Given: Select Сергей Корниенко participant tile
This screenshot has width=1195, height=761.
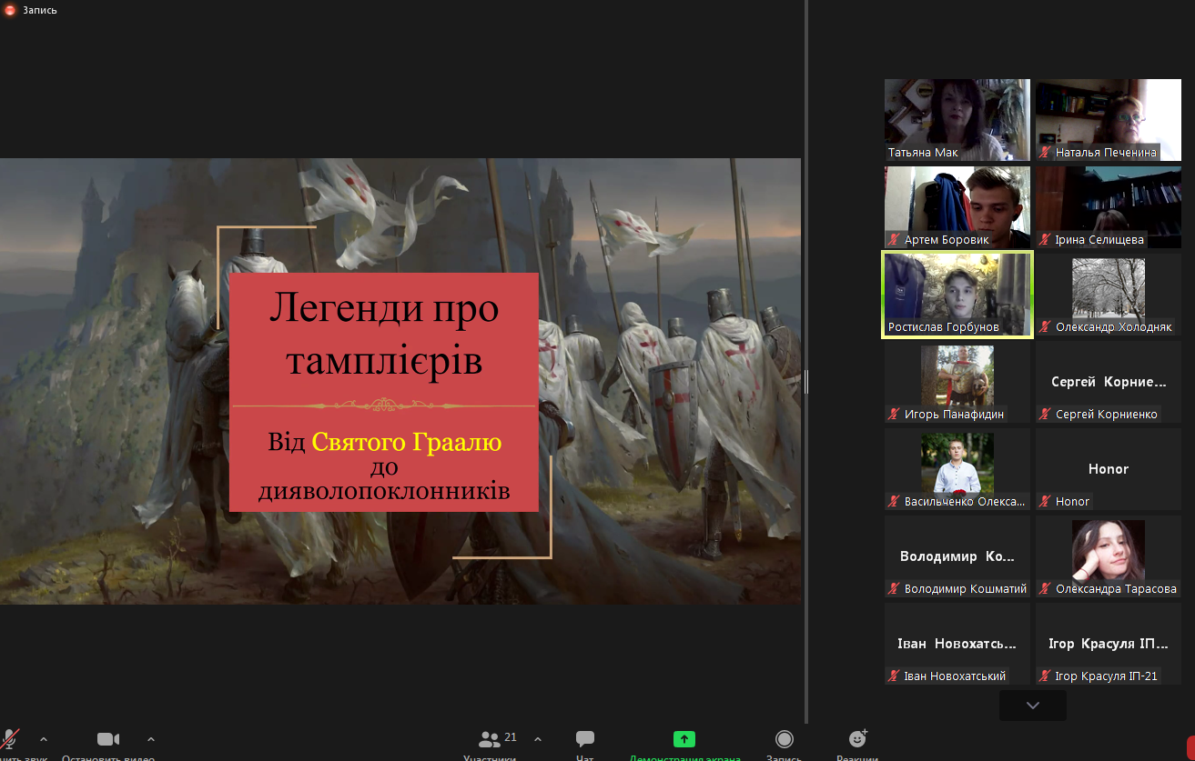Looking at the screenshot, I should (1109, 382).
